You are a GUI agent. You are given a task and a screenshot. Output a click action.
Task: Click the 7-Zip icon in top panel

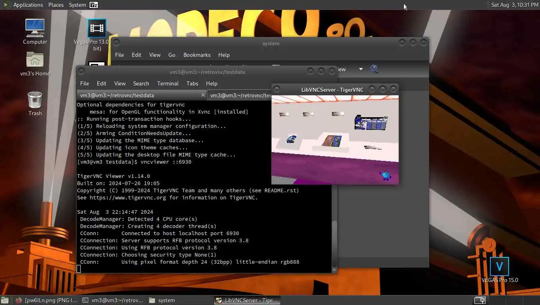tap(94, 5)
